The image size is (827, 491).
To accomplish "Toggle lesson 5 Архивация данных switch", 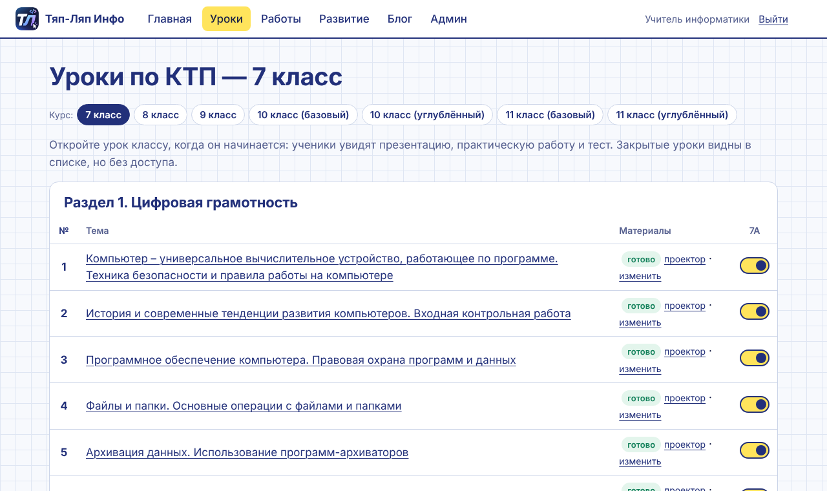I will [755, 450].
